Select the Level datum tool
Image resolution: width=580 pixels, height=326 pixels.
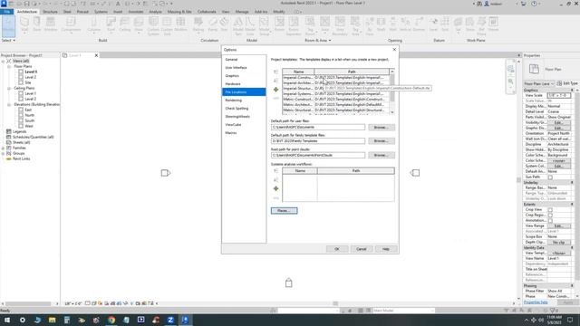(433, 24)
